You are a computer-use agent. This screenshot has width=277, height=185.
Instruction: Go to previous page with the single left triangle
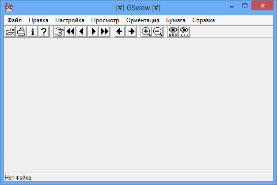(82, 32)
